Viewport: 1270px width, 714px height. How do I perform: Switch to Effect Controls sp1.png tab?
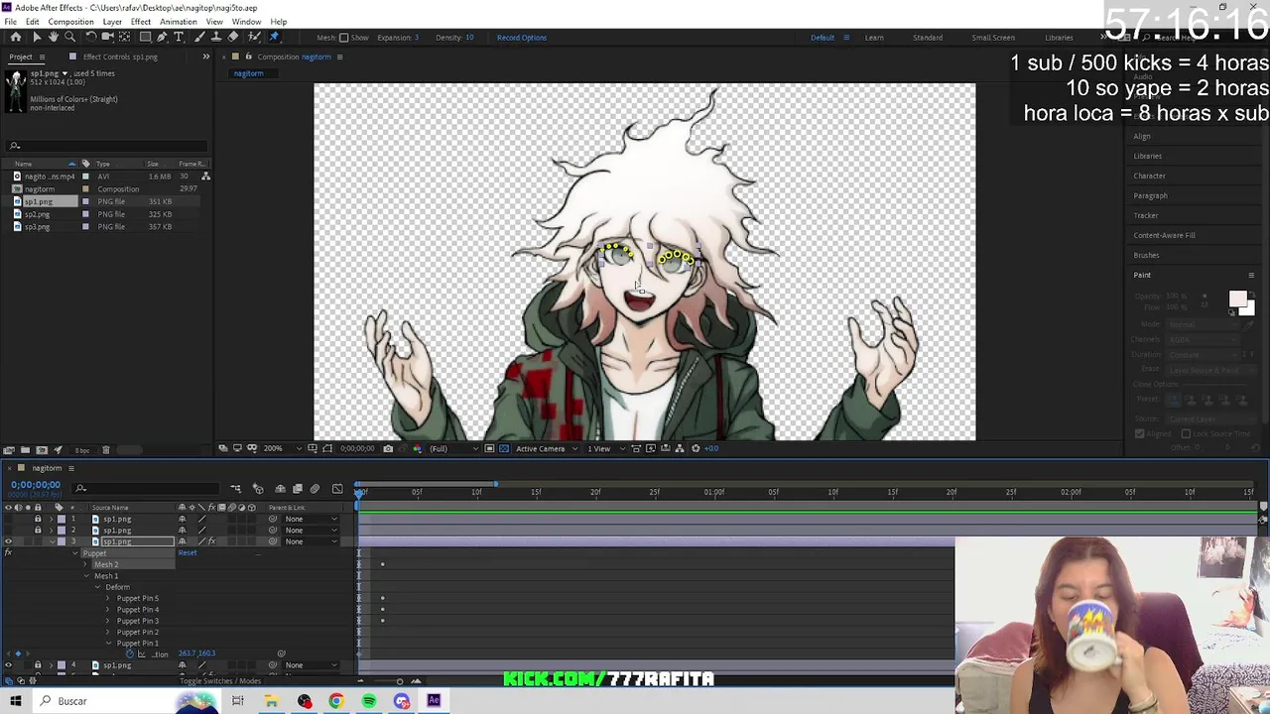119,57
